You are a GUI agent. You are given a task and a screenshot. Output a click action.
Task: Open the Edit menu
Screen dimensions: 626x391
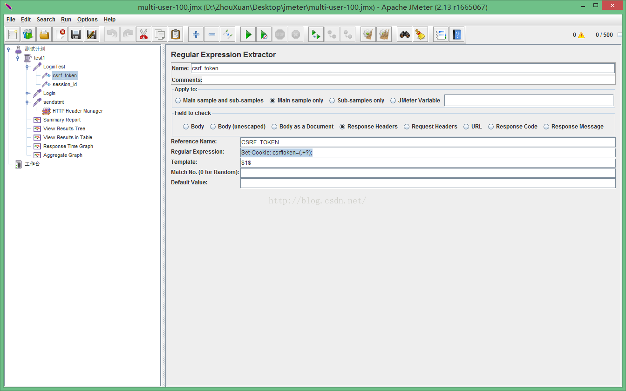[x=26, y=20]
